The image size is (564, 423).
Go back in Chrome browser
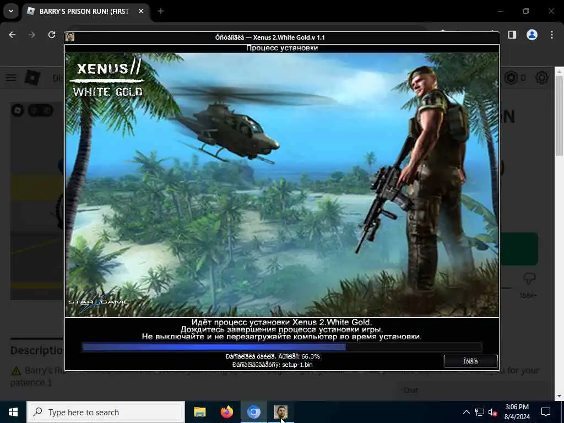click(12, 35)
